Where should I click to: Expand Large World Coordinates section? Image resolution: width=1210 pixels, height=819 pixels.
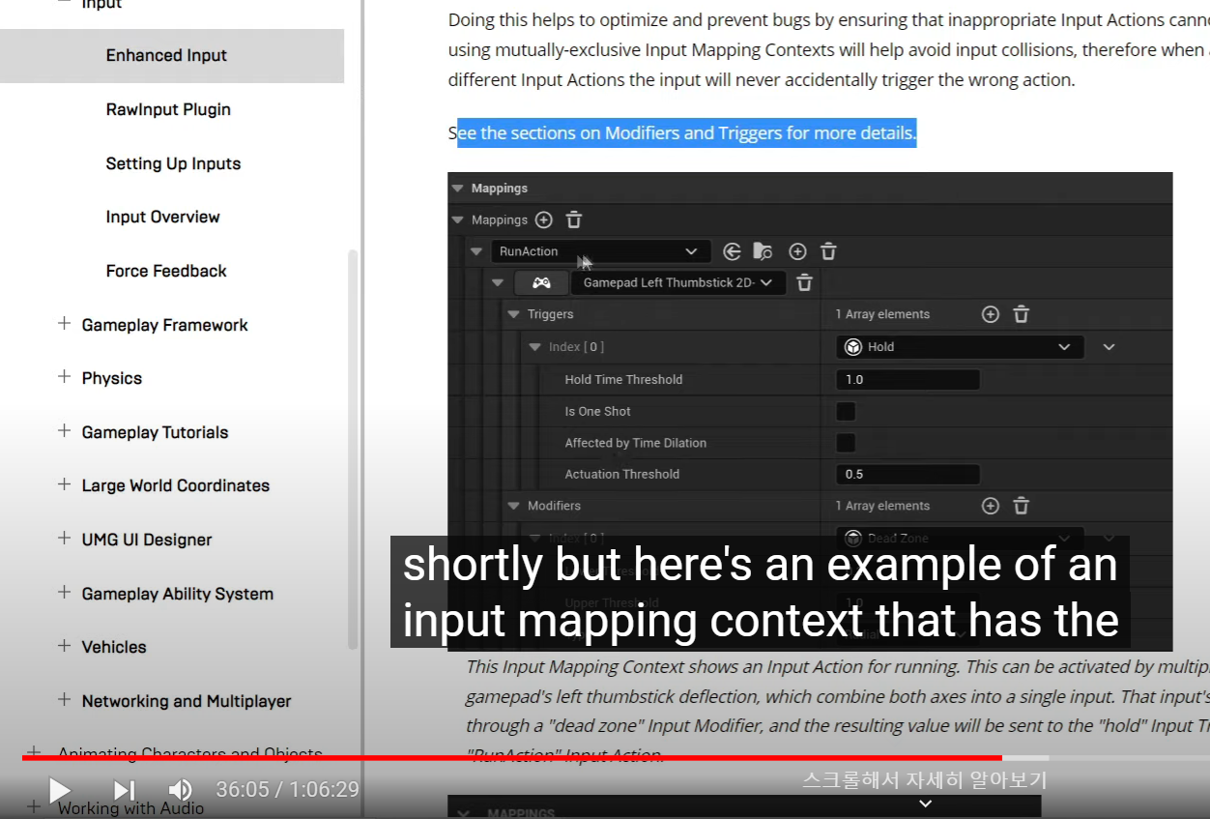(x=64, y=484)
